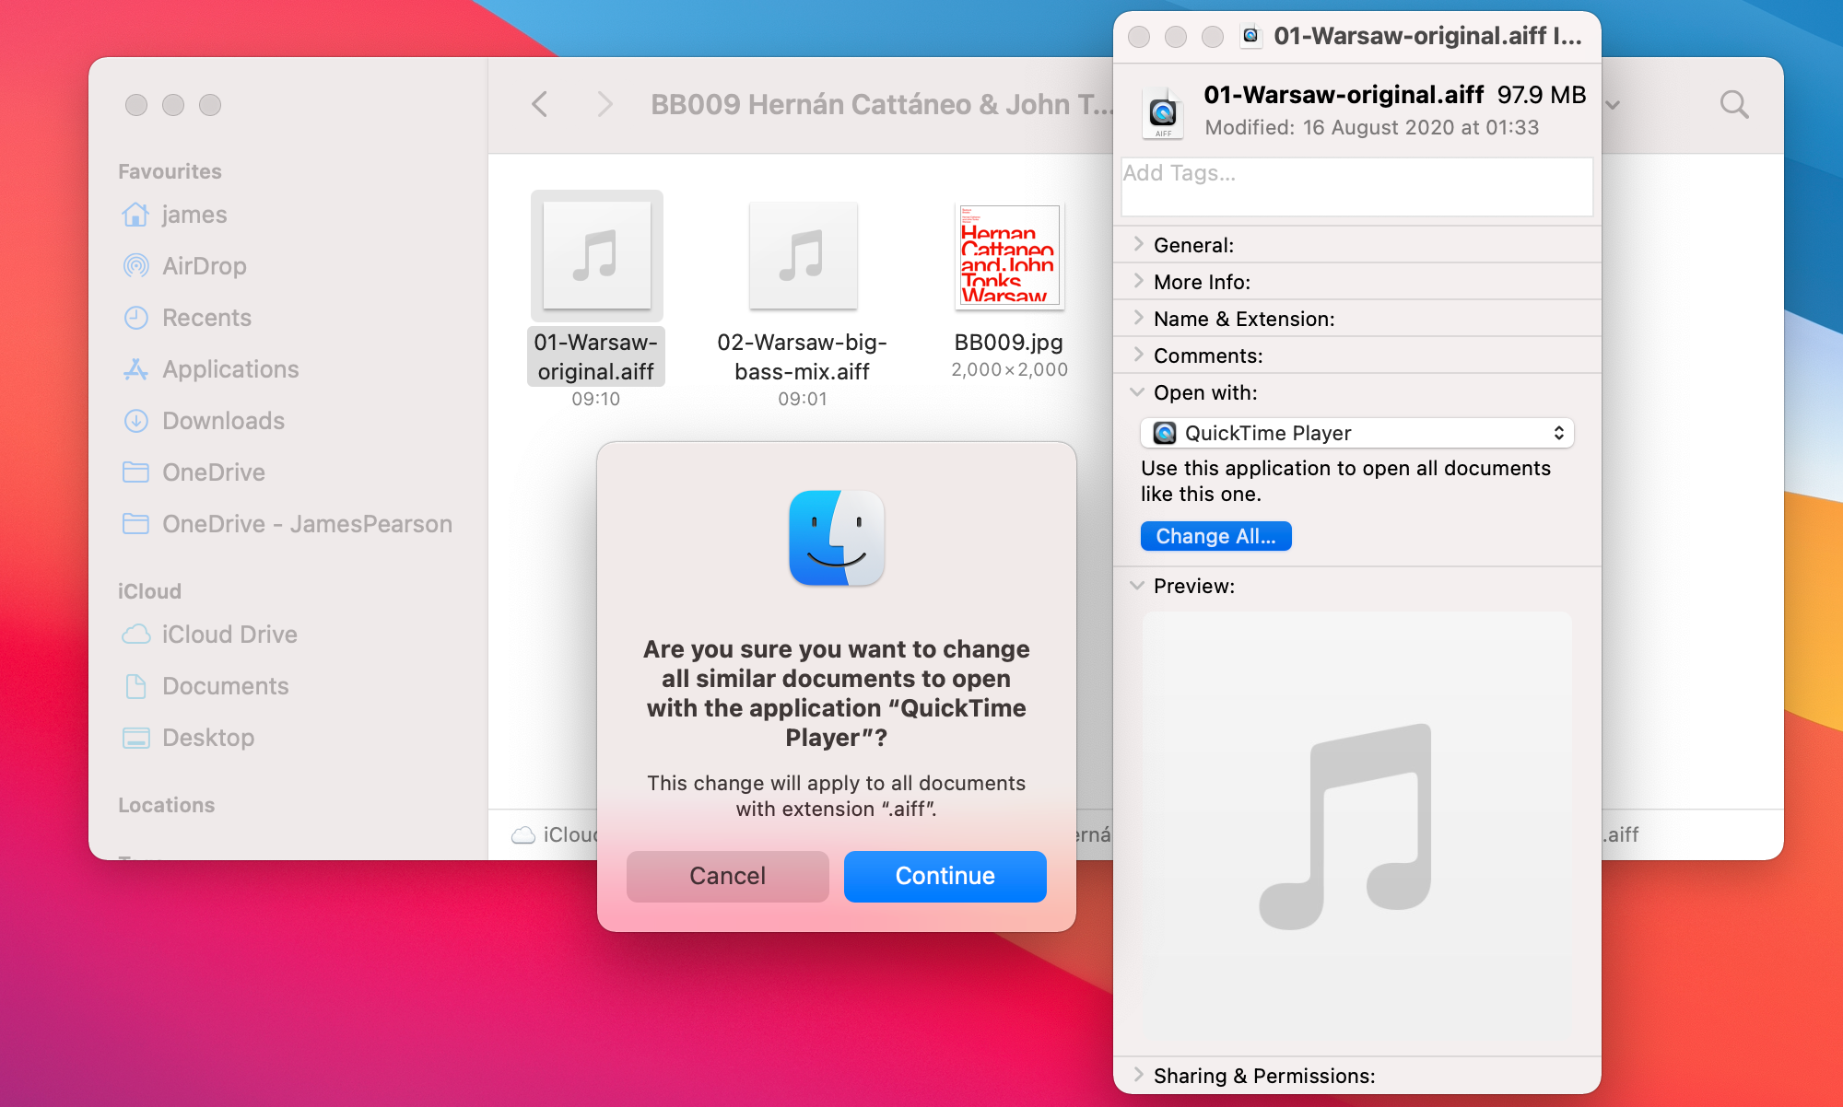
Task: Open OneDrive - JamesPearson sidebar folder
Action: [x=288, y=524]
